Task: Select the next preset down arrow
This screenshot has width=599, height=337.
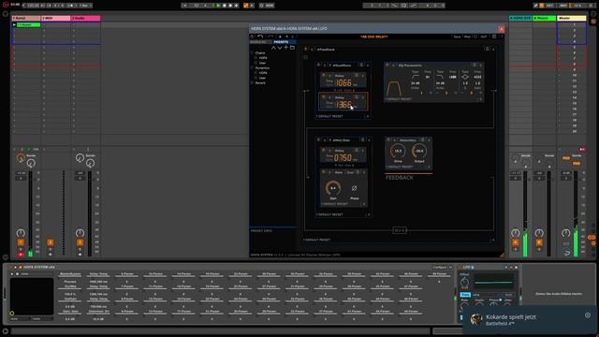Action: pos(280,48)
